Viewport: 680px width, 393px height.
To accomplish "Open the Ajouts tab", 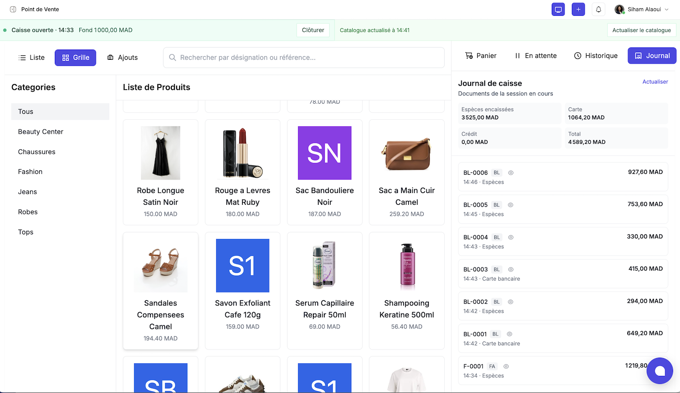I will tap(122, 58).
